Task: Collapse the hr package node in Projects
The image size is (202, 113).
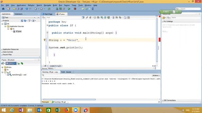Action: coord(8,29)
